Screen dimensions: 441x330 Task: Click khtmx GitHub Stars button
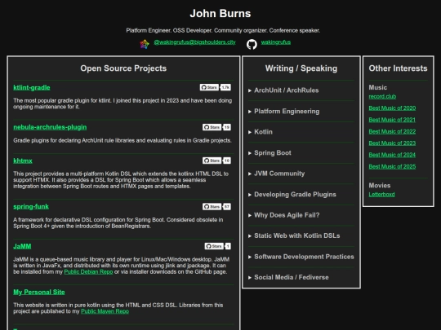212,161
